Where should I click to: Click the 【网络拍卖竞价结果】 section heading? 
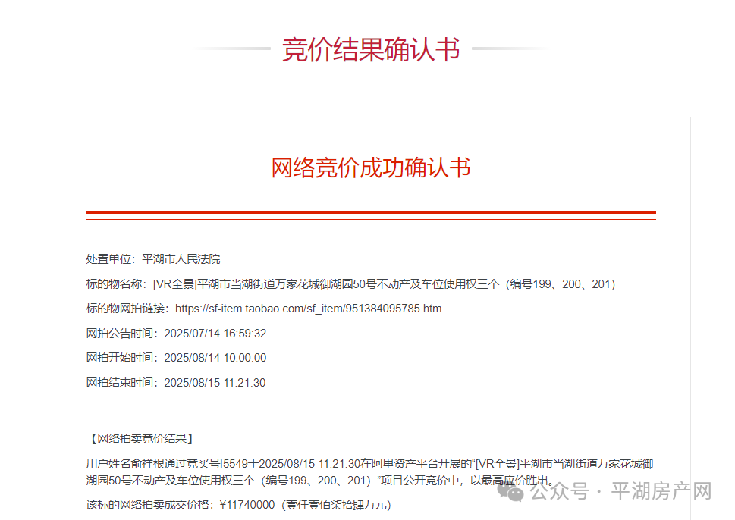click(140, 439)
